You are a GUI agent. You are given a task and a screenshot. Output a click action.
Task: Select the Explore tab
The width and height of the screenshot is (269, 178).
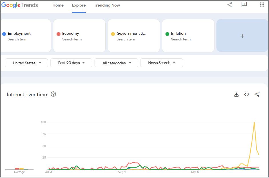click(x=79, y=5)
